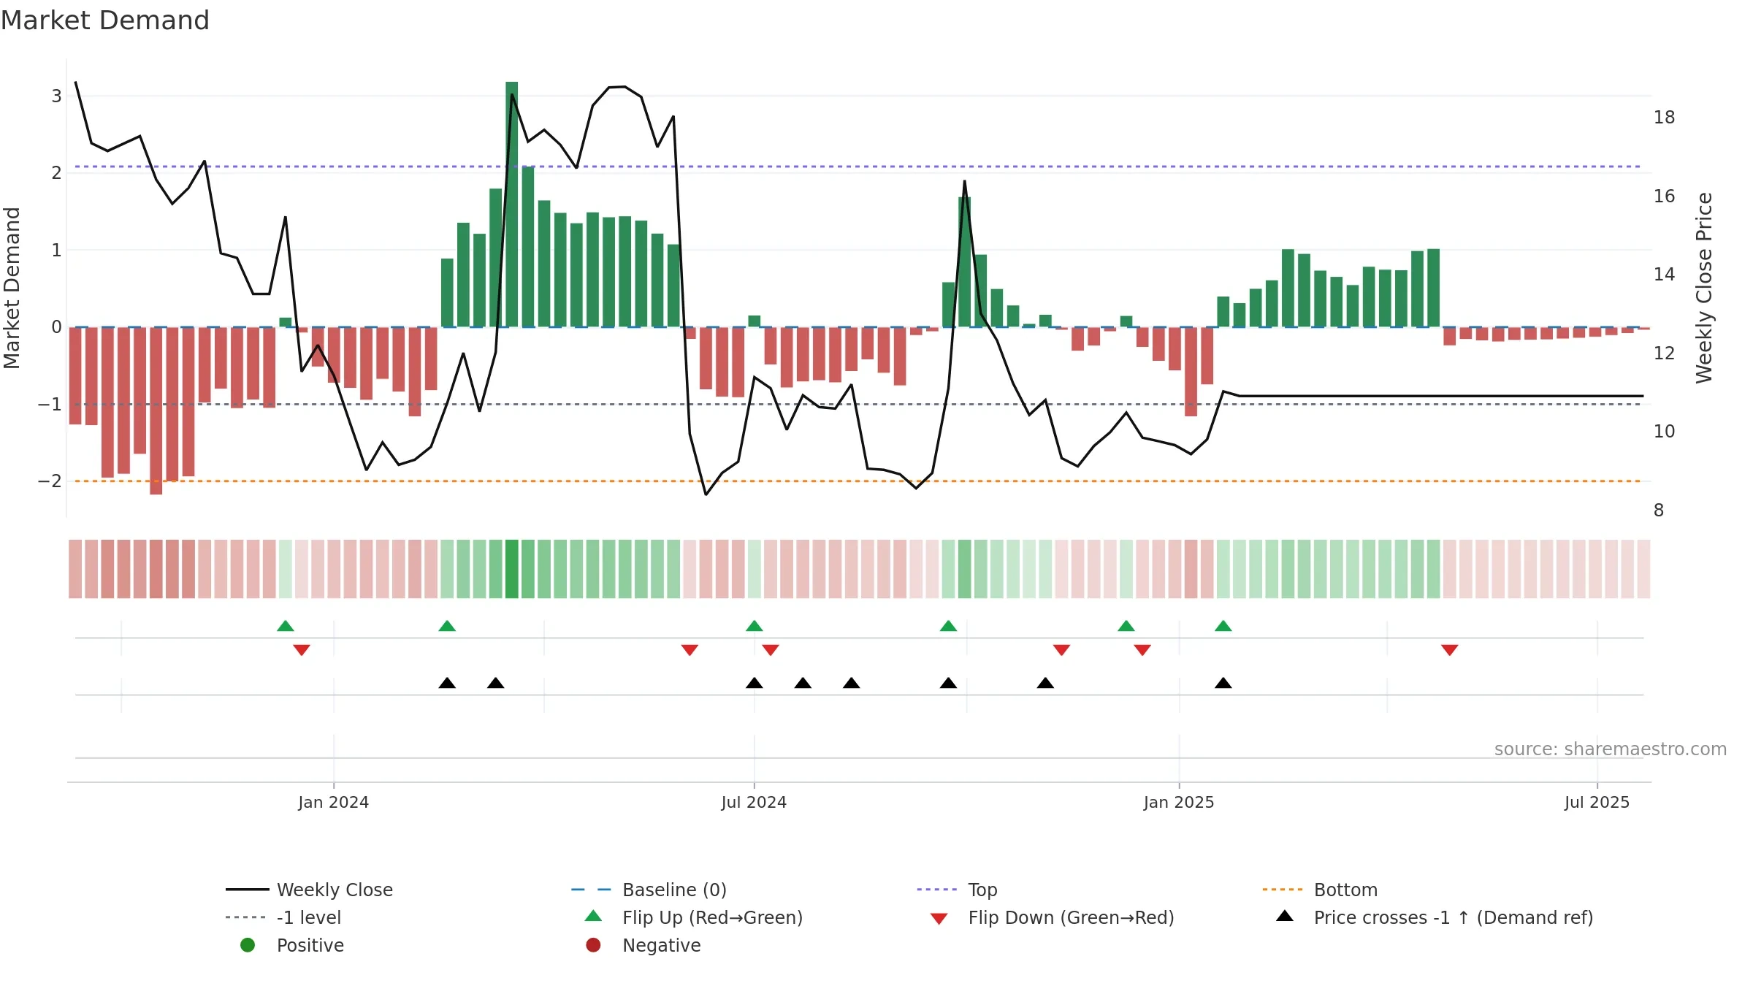Viewport: 1753px width, 986px height.
Task: Click the Jan 2024 x-axis label
Action: 334,802
